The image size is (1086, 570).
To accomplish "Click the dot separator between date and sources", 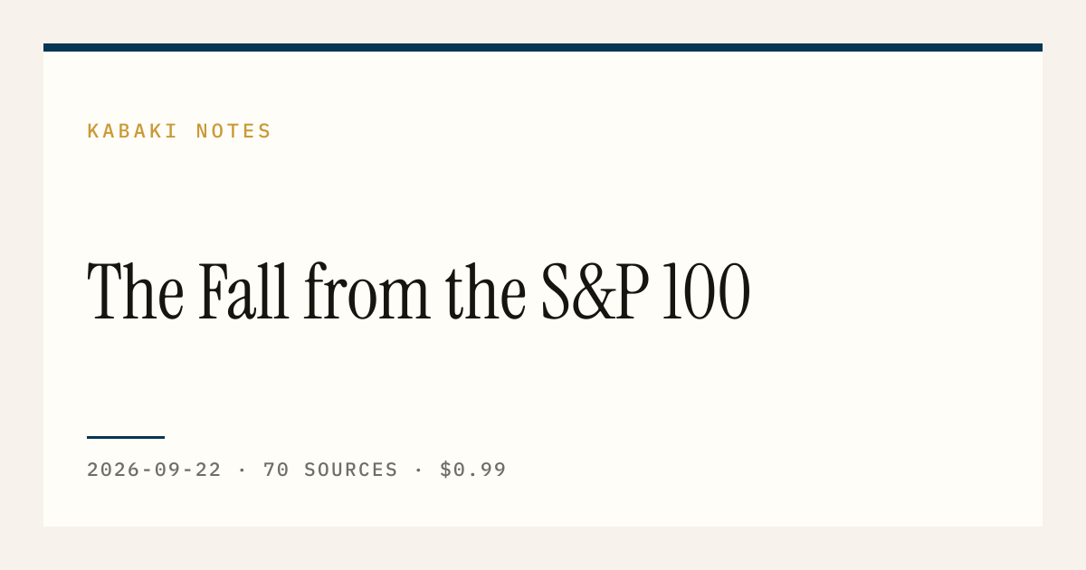I will pyautogui.click(x=243, y=470).
